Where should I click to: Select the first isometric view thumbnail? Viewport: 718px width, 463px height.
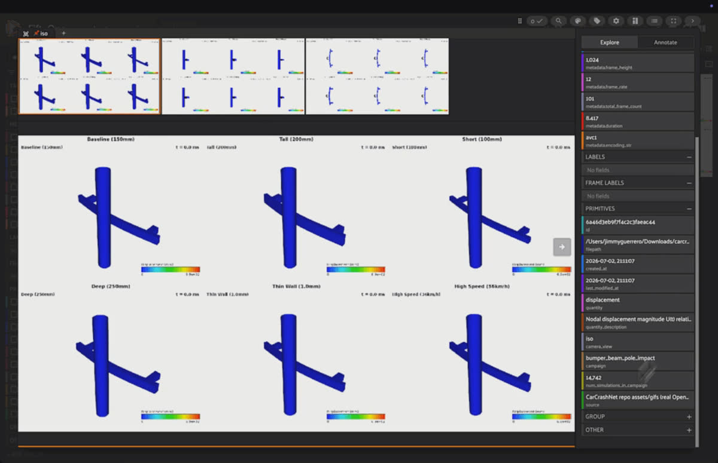tap(90, 76)
